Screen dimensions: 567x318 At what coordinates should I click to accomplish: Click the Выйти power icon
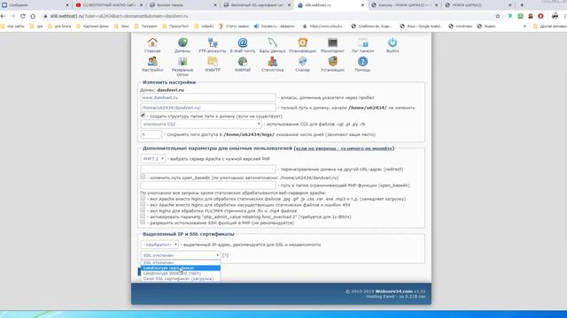392,42
